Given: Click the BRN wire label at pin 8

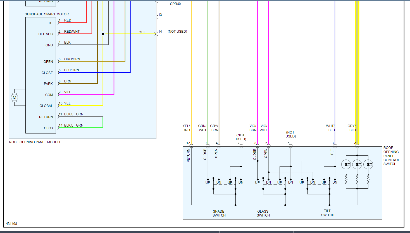Looking at the screenshot, I should 68,81.
